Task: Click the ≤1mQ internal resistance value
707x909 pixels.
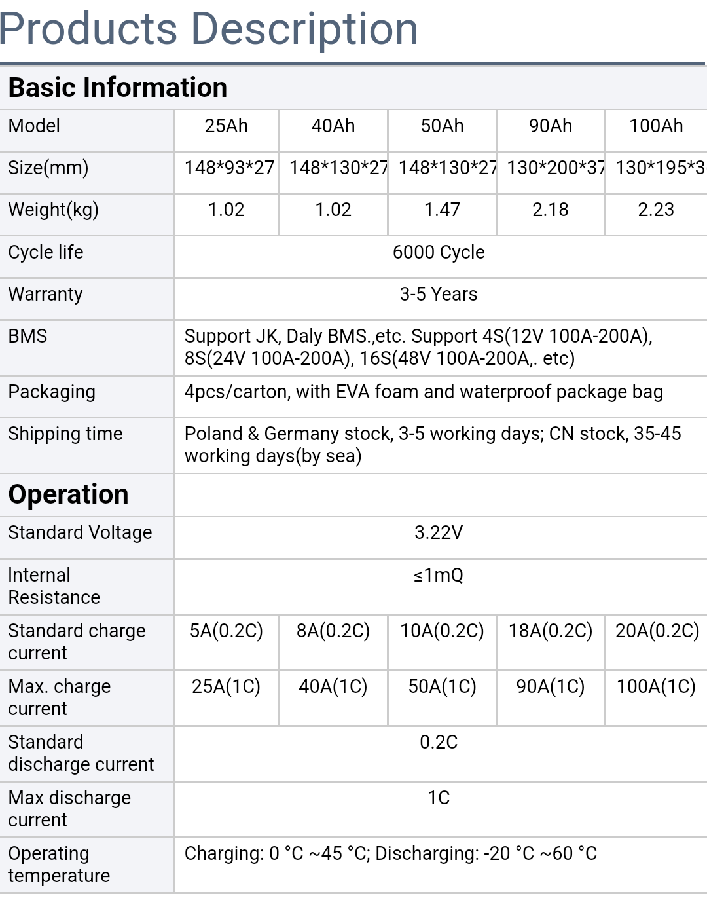Action: click(x=439, y=575)
